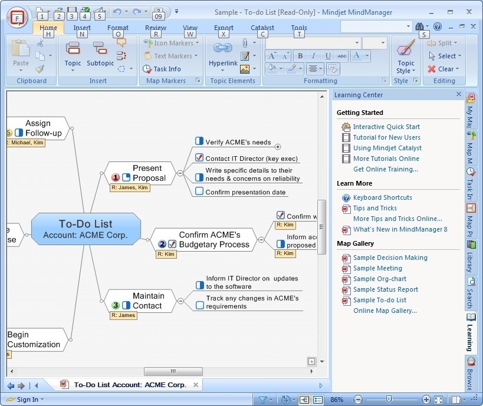
Task: Expand Verify ACME's needs subtopics
Action: coord(278,147)
